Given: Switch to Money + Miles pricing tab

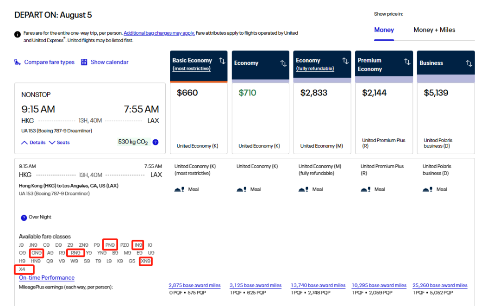Looking at the screenshot, I should pos(434,30).
